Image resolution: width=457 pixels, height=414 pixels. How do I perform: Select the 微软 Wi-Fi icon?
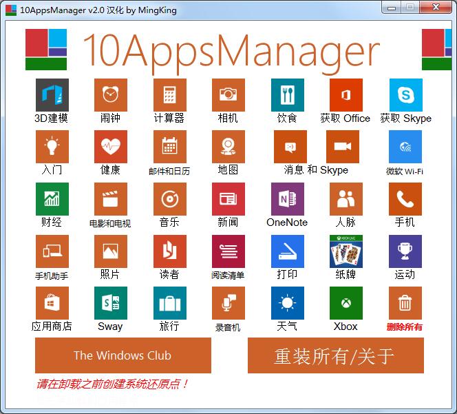[405, 147]
